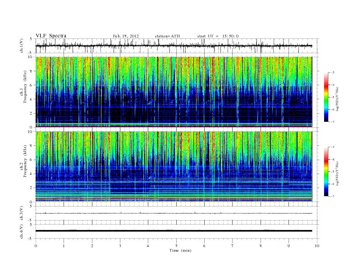Viewport: 357px width, 276px height.
Task: Click the ch.1 voltage waveform trace
Action: tap(174, 46)
